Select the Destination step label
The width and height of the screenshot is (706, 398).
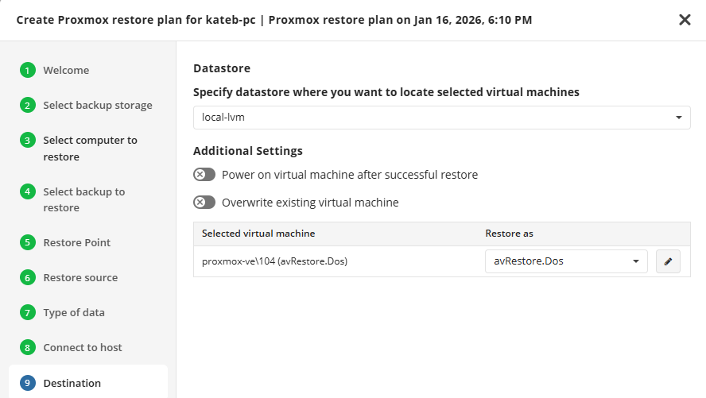pos(72,384)
